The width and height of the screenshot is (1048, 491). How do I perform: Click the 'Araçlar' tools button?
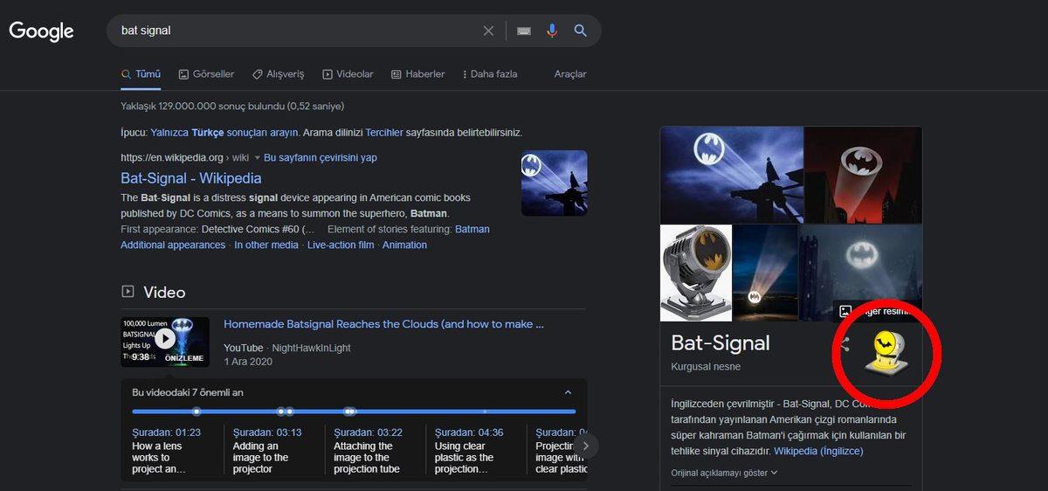[x=570, y=74]
